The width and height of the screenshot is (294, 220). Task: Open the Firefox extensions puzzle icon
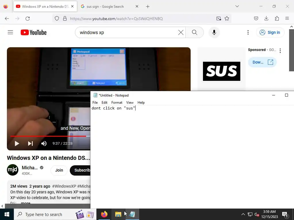277,18
